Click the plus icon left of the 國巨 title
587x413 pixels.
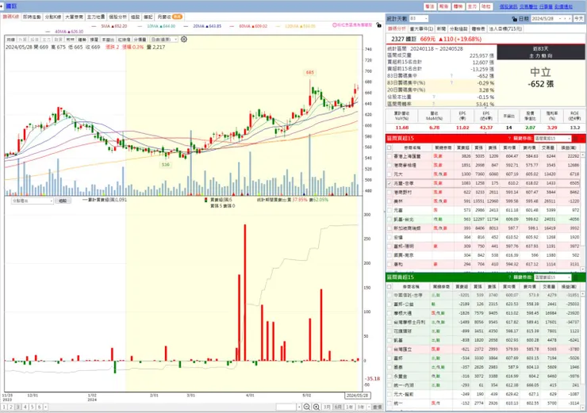(x=2, y=6)
